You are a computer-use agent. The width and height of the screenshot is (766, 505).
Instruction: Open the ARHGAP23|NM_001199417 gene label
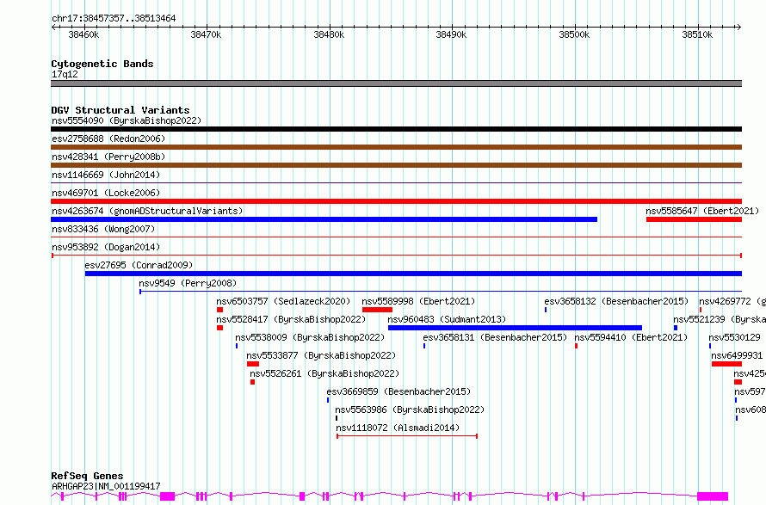point(106,486)
